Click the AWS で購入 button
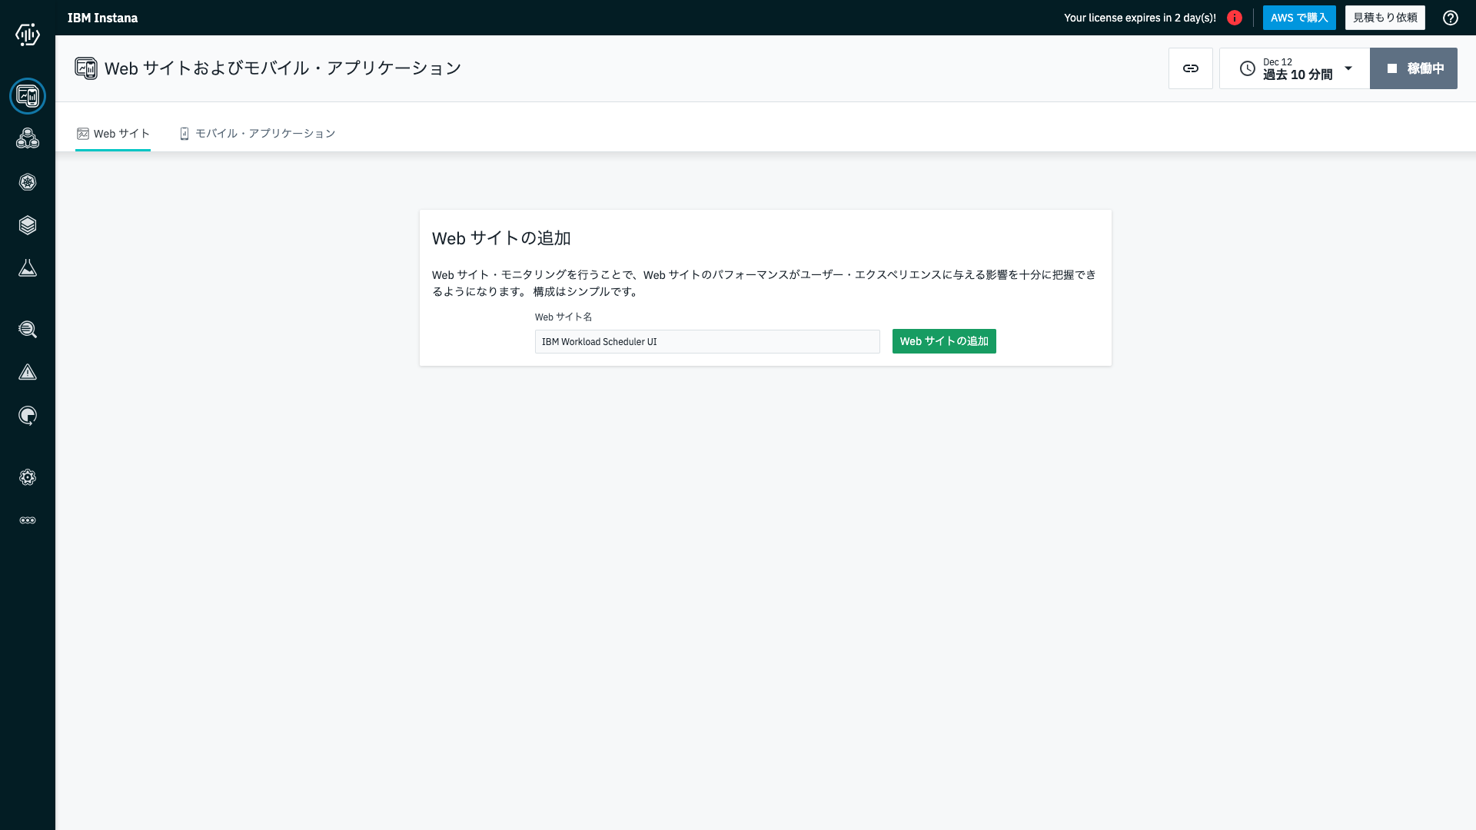 tap(1299, 17)
